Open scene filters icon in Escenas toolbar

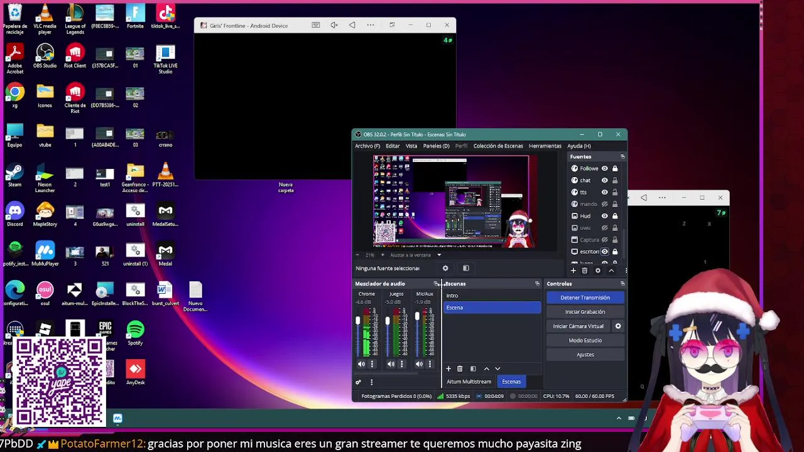pyautogui.click(x=473, y=369)
